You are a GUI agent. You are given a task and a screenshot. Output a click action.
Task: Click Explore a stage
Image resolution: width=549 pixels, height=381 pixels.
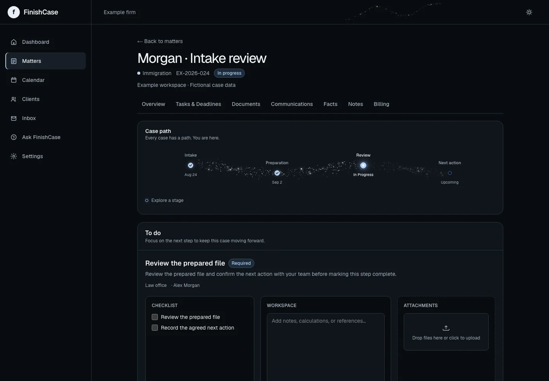[x=164, y=200]
